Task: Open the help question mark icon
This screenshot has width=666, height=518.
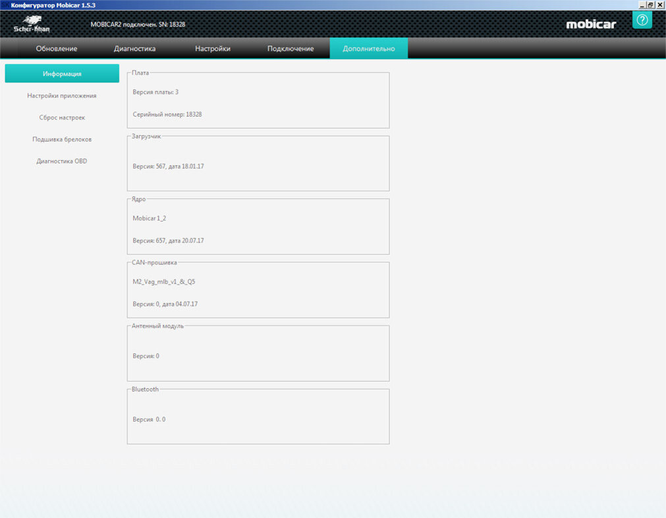Action: pyautogui.click(x=642, y=20)
